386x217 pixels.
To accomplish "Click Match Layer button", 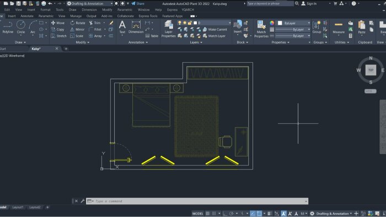I will [x=214, y=36].
